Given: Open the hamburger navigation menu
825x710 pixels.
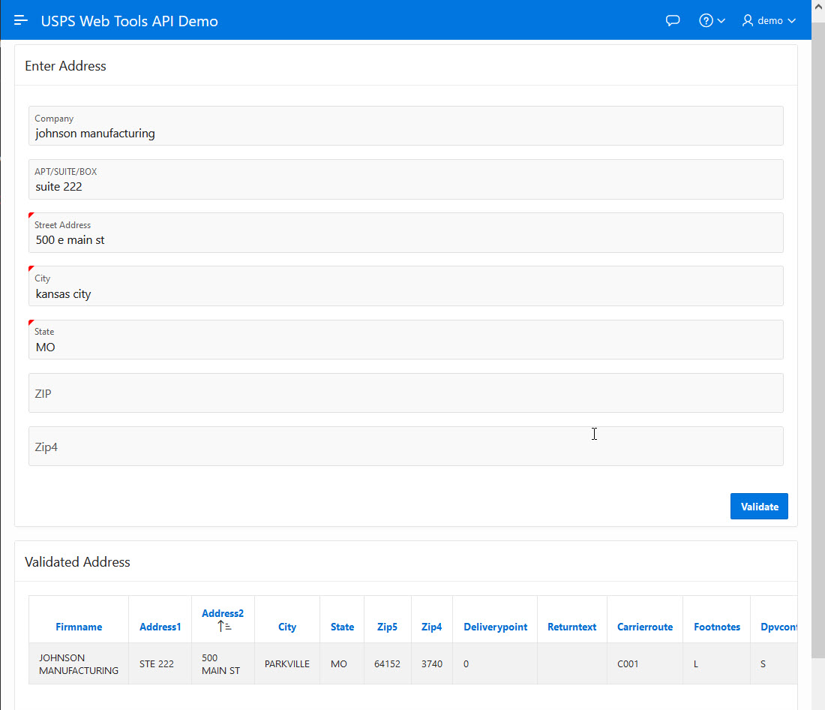Looking at the screenshot, I should point(20,20).
